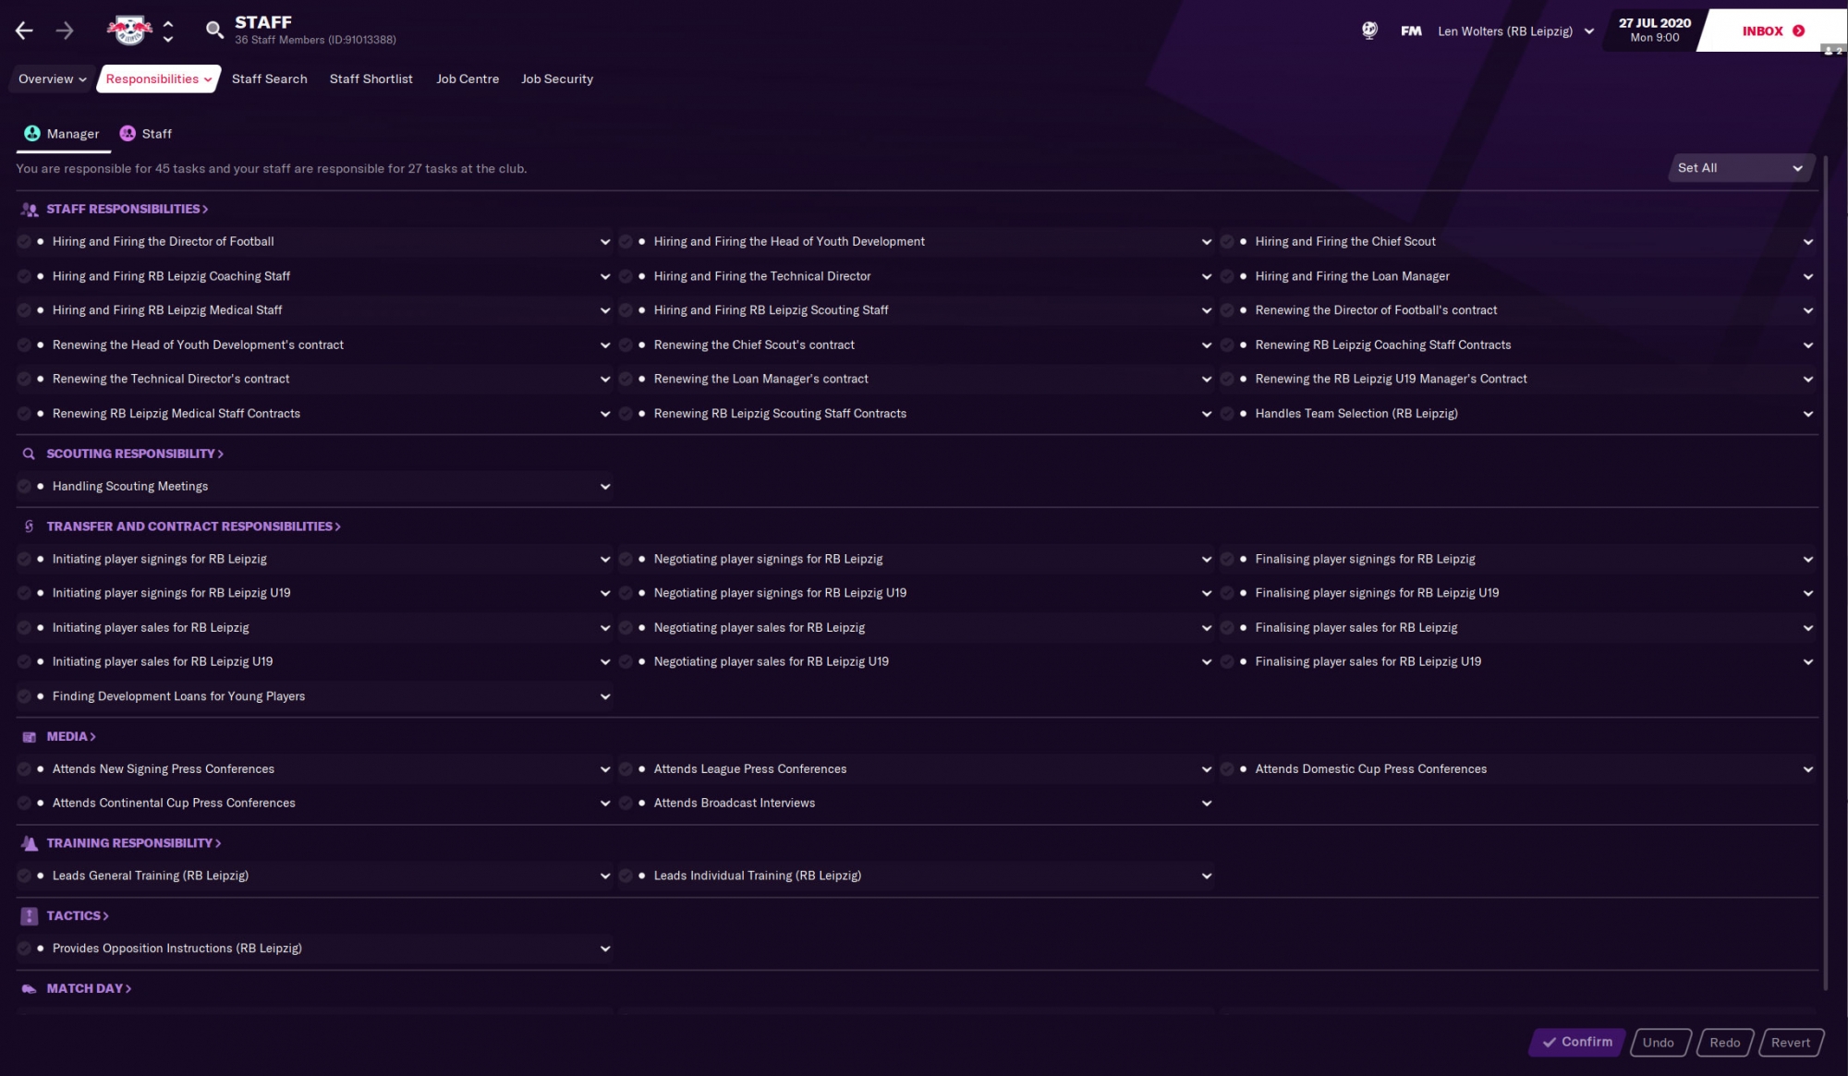1848x1076 pixels.
Task: Click the RB Leipzig club badge
Action: tap(129, 30)
